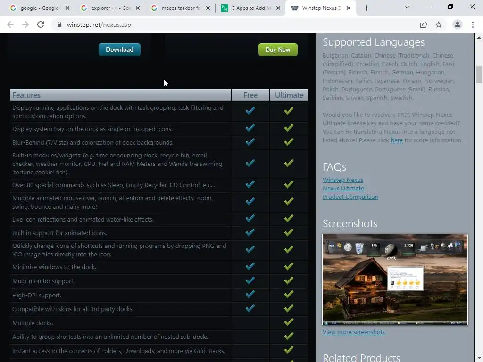This screenshot has height=362, width=483.
Task: Click the Free checkmark for 'Compatible with skins' row
Action: click(x=250, y=308)
